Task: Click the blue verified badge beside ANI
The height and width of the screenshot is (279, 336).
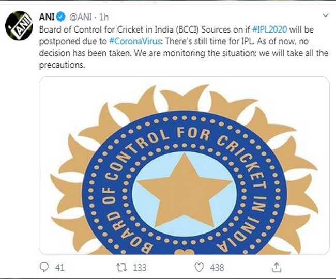Action: coord(61,17)
